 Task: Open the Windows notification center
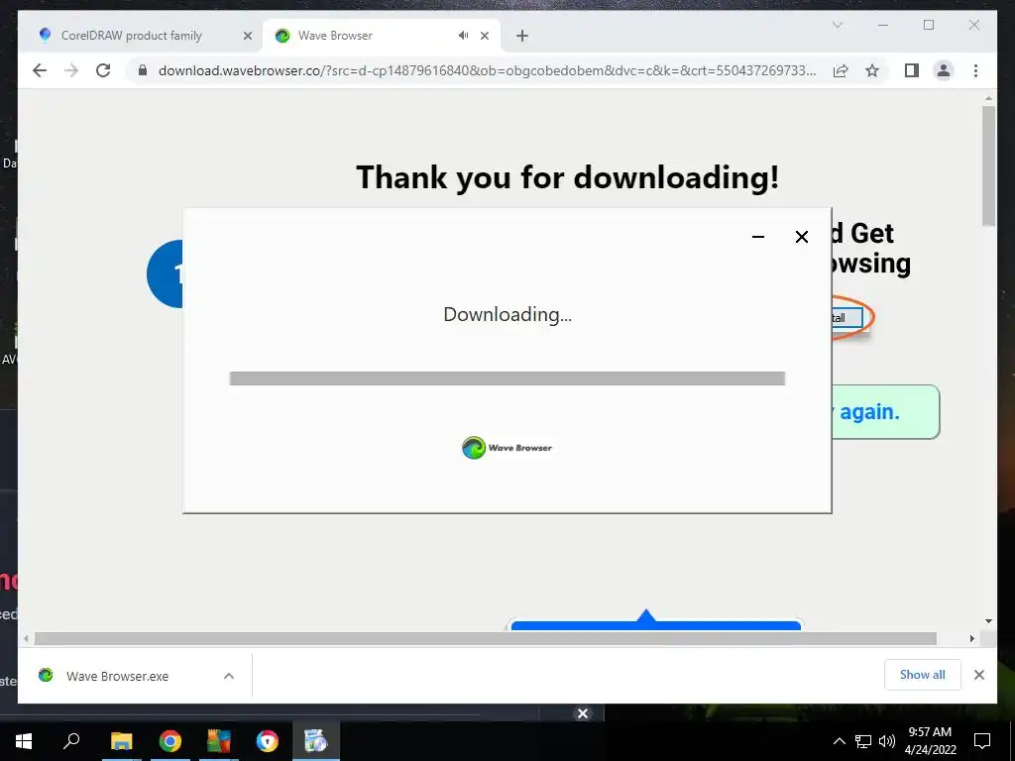(x=982, y=741)
